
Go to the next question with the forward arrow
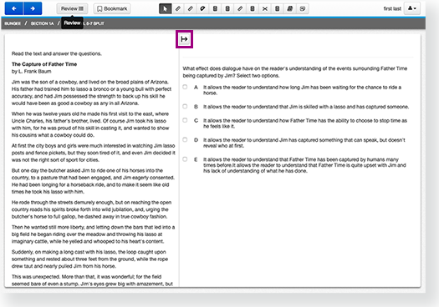point(33,8)
